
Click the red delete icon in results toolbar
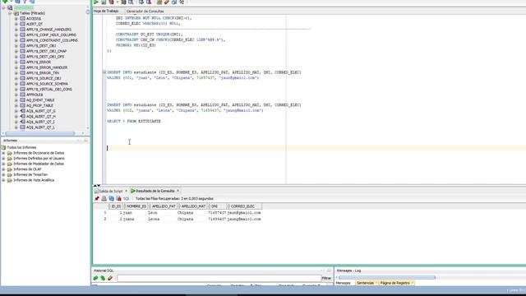click(118, 199)
